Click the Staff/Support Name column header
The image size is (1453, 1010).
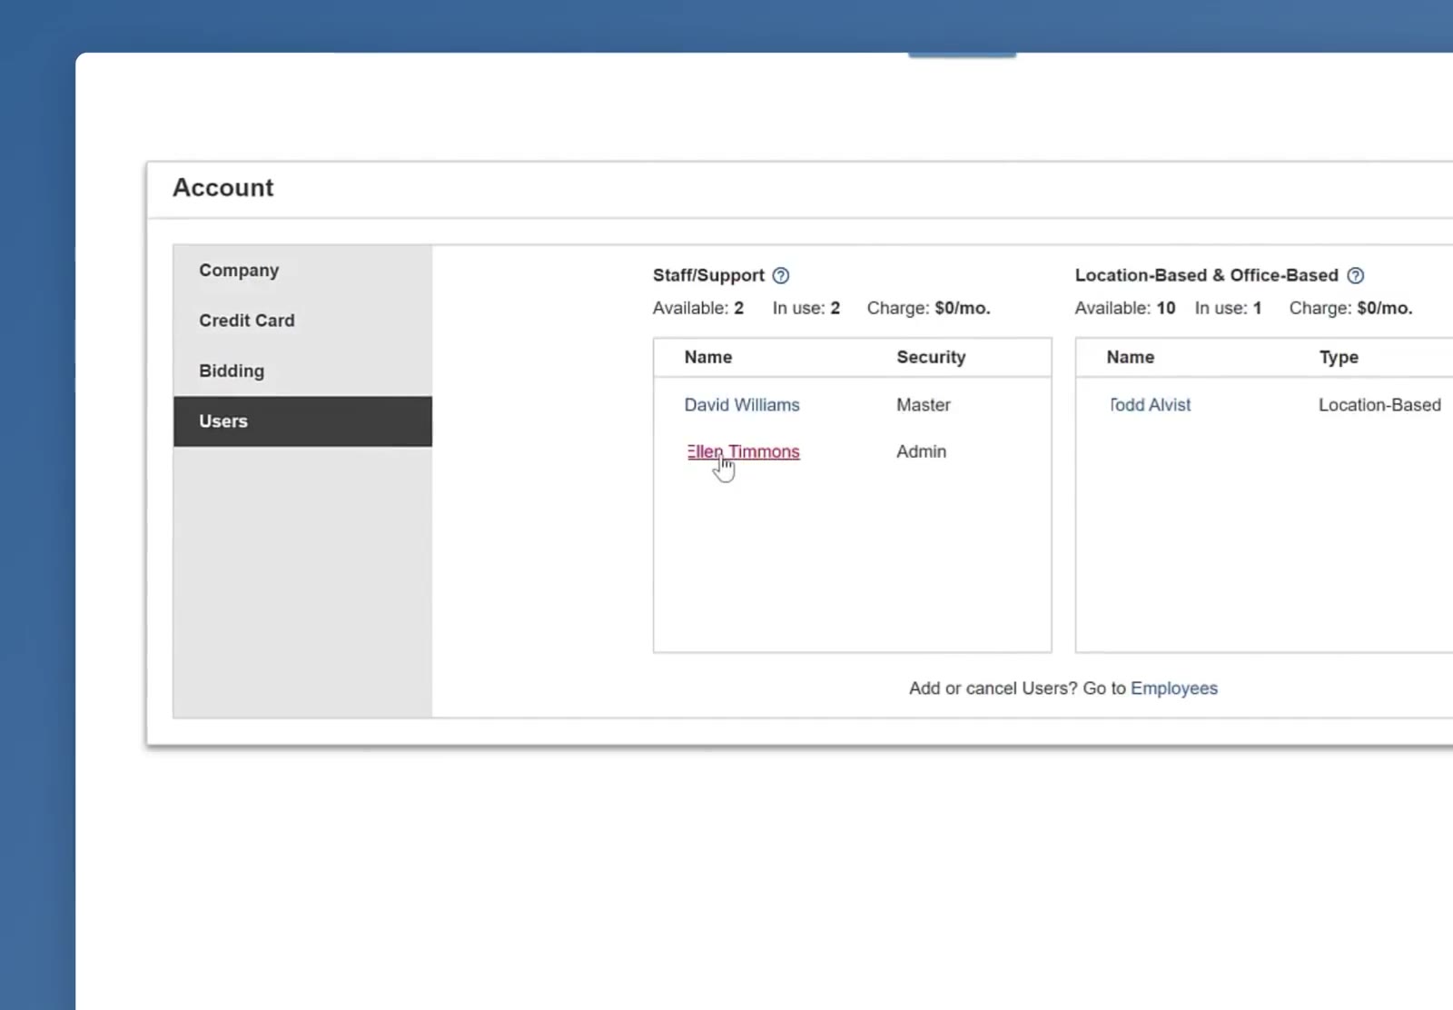point(708,357)
